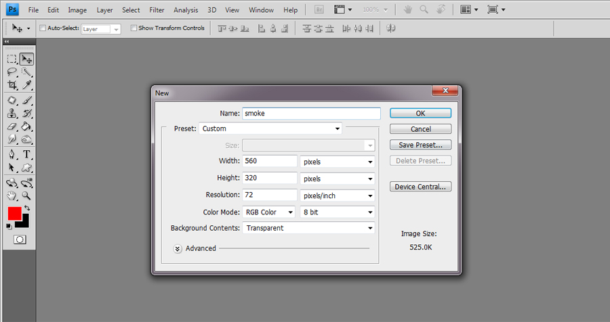
Task: Select the History Brush tool
Action: tap(26, 114)
